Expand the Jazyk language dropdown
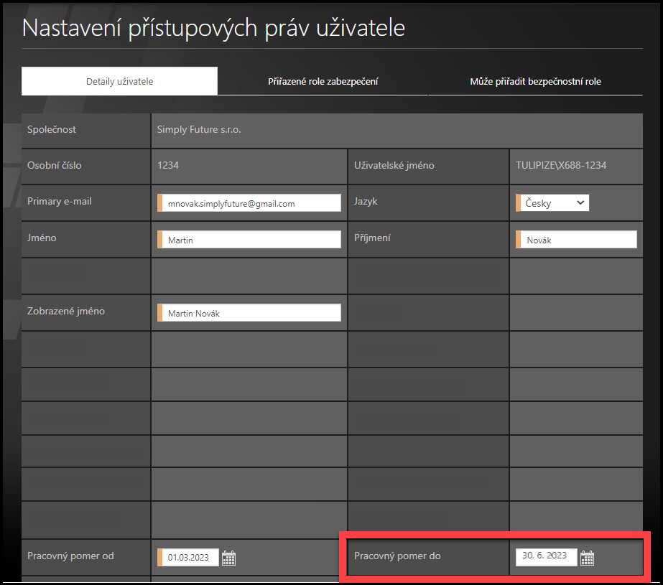 pos(552,203)
